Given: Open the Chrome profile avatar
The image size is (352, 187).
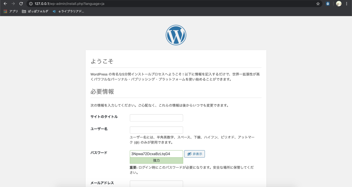Looking at the screenshot, I should coord(339,4).
